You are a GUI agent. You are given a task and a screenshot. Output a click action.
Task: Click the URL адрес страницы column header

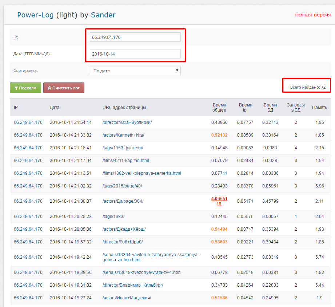click(x=124, y=108)
